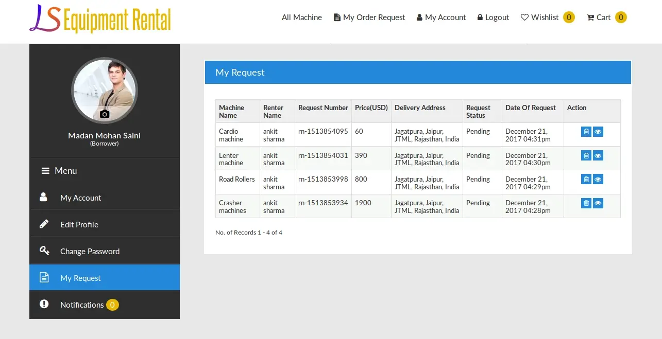This screenshot has width=662, height=339.
Task: Click request number rn-1513854031
Action: coord(323,155)
